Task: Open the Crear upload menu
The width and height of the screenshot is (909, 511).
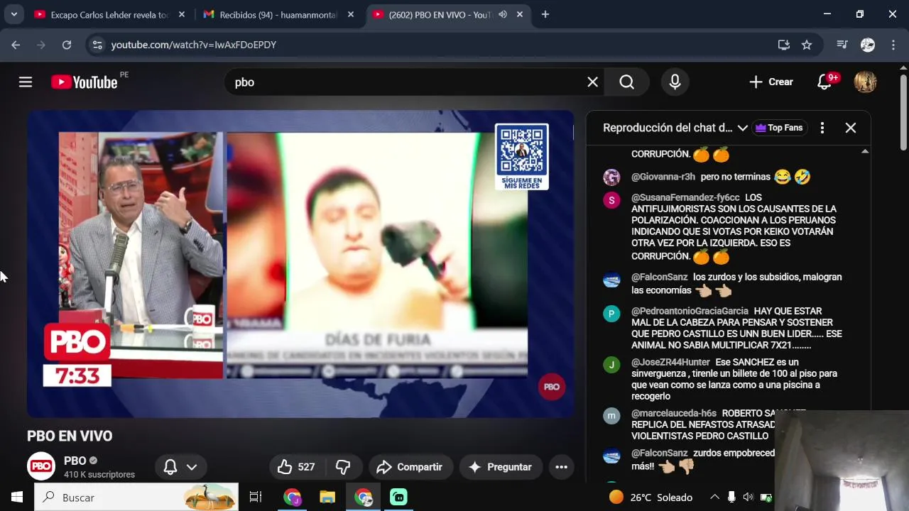Action: coord(771,82)
